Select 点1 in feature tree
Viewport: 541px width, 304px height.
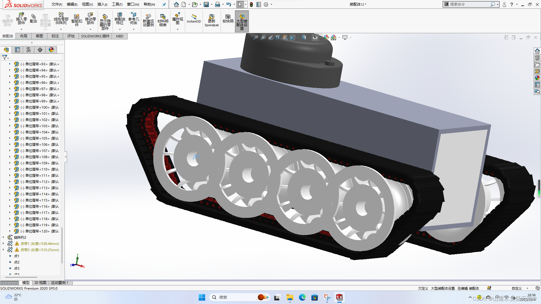tap(17, 256)
